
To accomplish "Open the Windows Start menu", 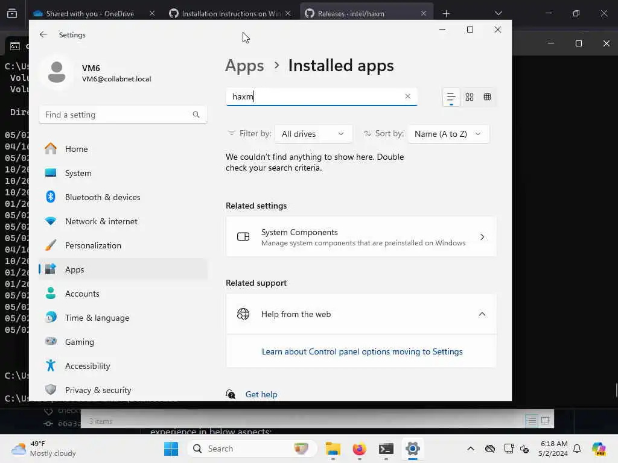I will (171, 449).
